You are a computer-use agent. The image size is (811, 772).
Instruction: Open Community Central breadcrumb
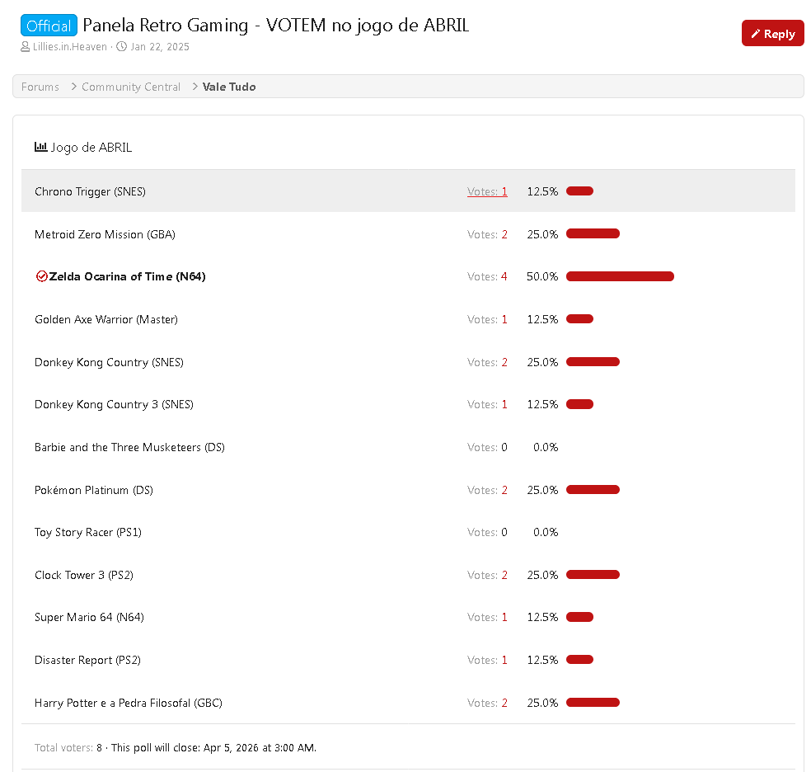pos(131,87)
